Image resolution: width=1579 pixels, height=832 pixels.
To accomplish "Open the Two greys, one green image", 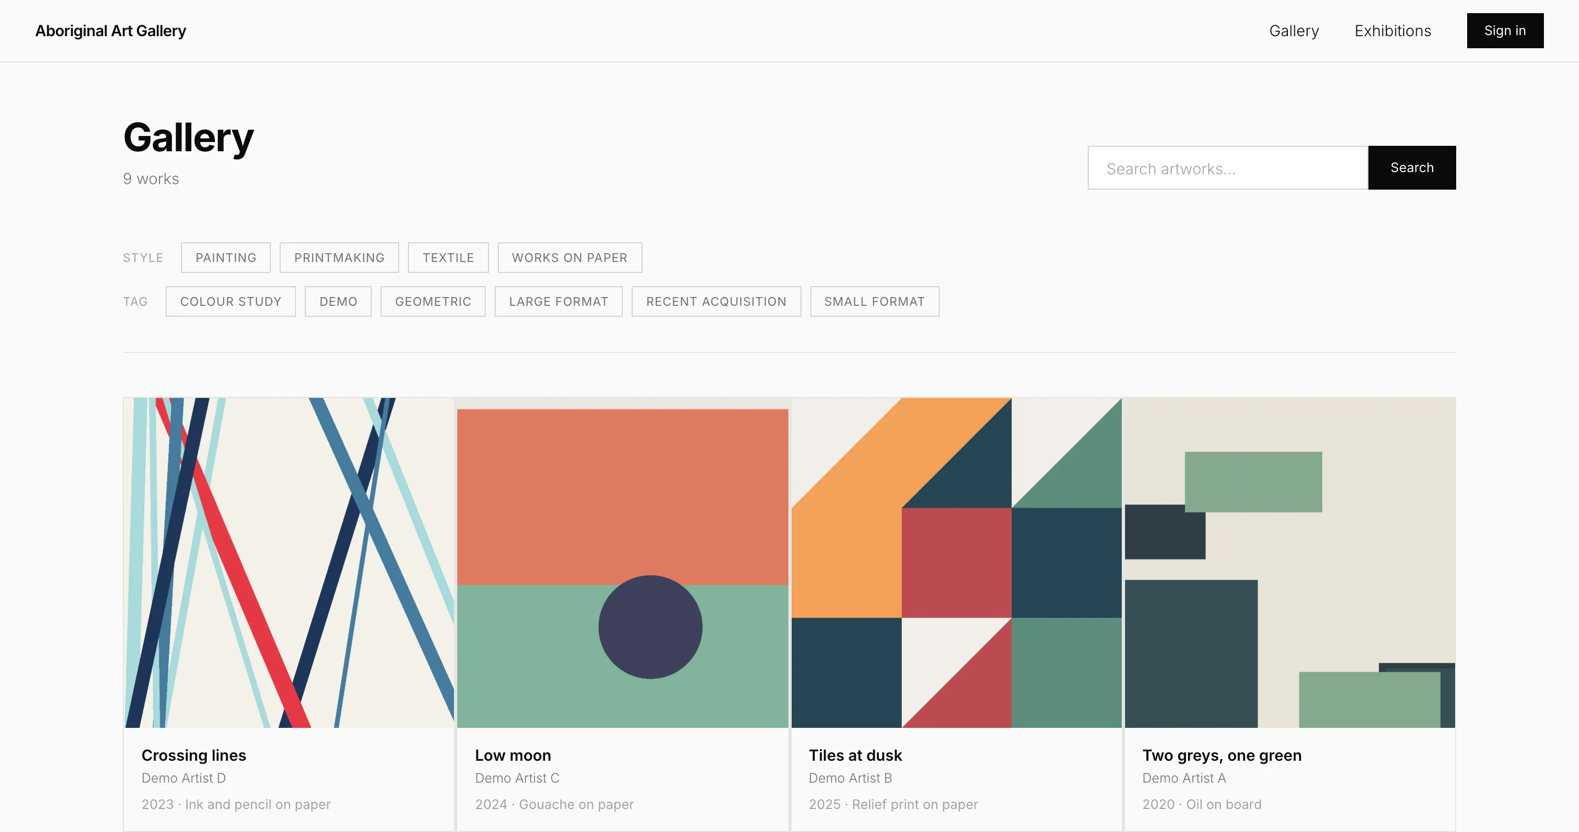I will coord(1290,562).
